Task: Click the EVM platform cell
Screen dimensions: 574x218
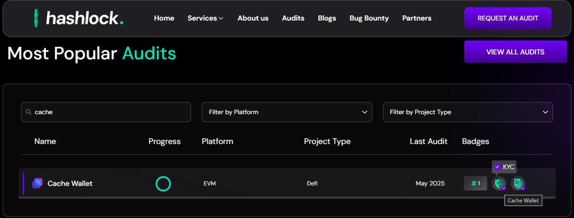Action: coord(210,184)
